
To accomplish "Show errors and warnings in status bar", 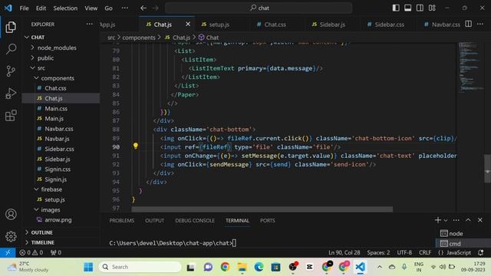I will [x=31, y=252].
